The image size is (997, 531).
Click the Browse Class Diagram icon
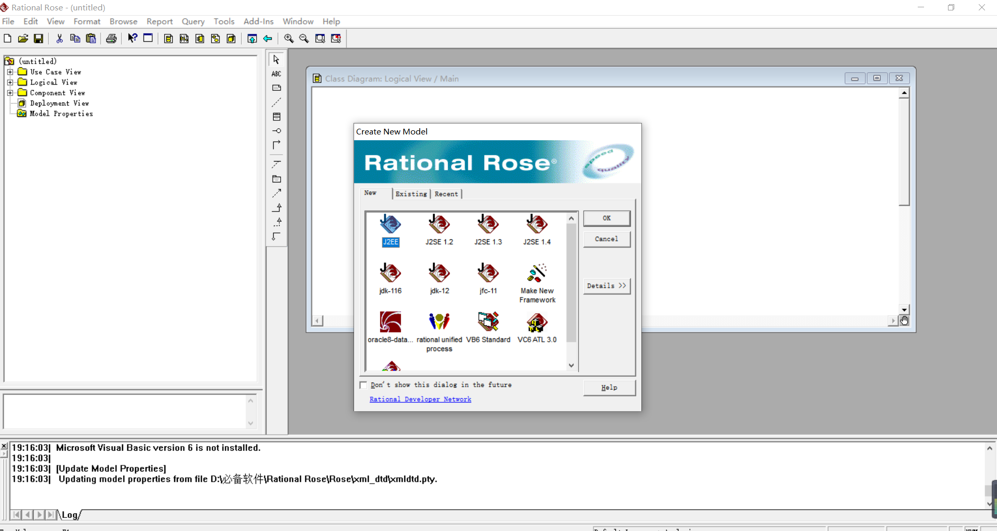click(x=168, y=39)
